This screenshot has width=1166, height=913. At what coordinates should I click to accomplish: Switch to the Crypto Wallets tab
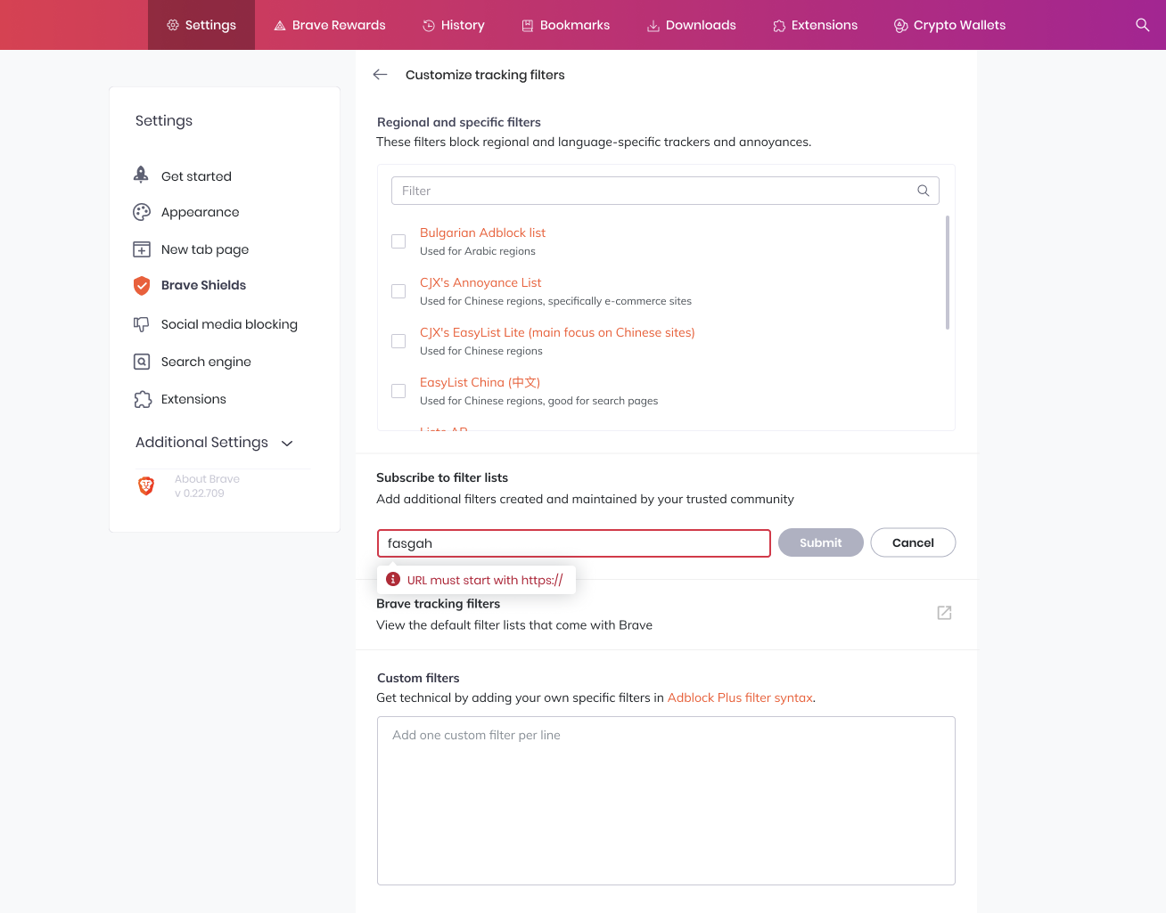click(949, 25)
